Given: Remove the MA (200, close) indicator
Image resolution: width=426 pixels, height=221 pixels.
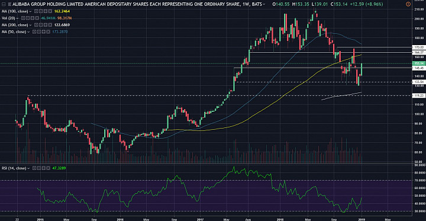Looking at the screenshot, I should [x=50, y=25].
